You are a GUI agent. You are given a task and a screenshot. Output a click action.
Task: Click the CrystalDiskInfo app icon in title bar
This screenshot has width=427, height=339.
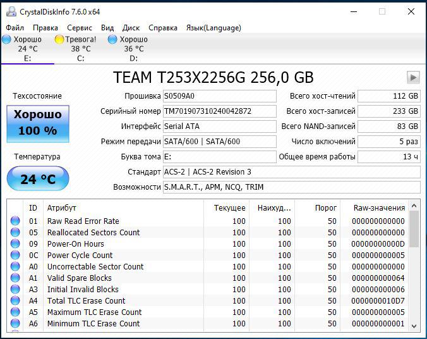(11, 11)
